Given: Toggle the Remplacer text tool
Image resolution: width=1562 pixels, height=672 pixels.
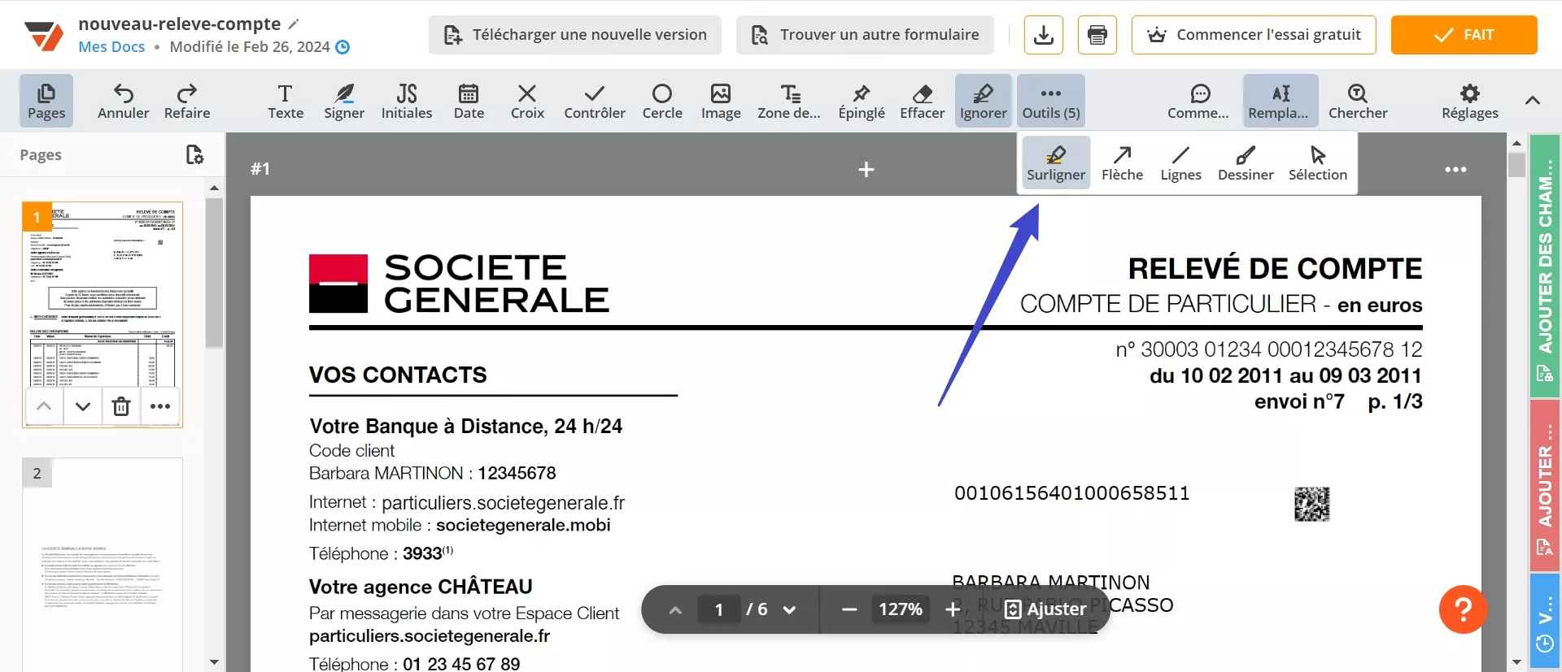Looking at the screenshot, I should click(1281, 101).
